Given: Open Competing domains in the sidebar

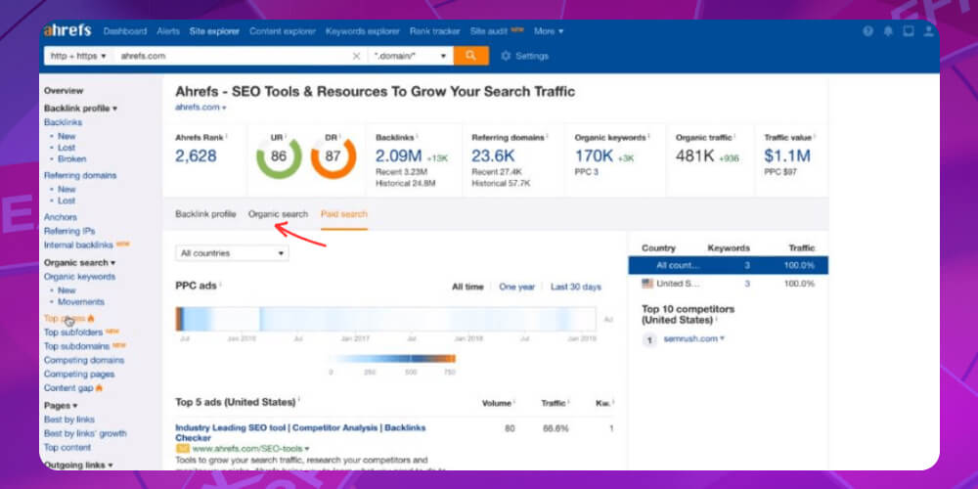Looking at the screenshot, I should tap(83, 361).
